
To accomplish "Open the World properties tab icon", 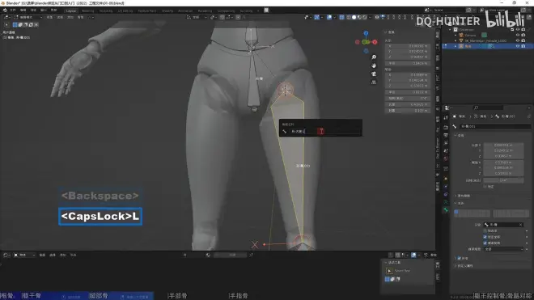I will [x=446, y=158].
